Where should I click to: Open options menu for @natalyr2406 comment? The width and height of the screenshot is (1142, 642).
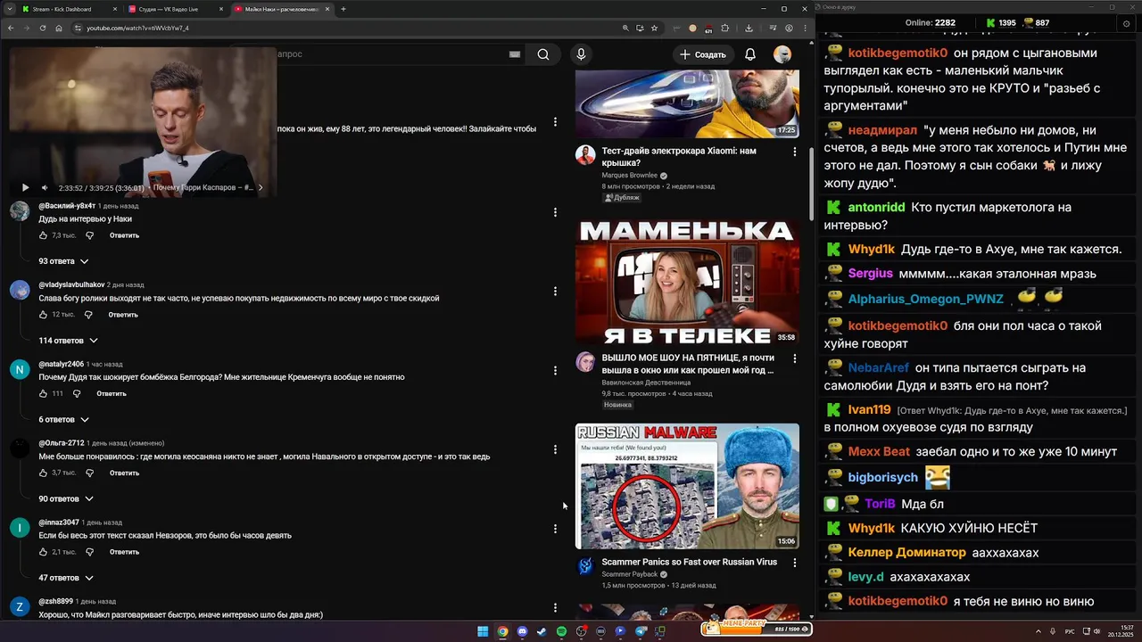pyautogui.click(x=555, y=370)
